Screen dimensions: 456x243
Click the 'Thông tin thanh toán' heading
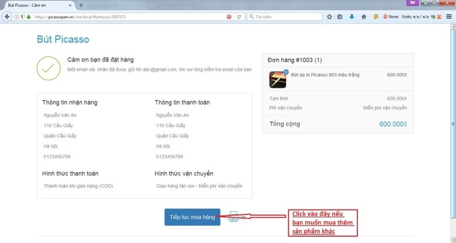click(182, 103)
